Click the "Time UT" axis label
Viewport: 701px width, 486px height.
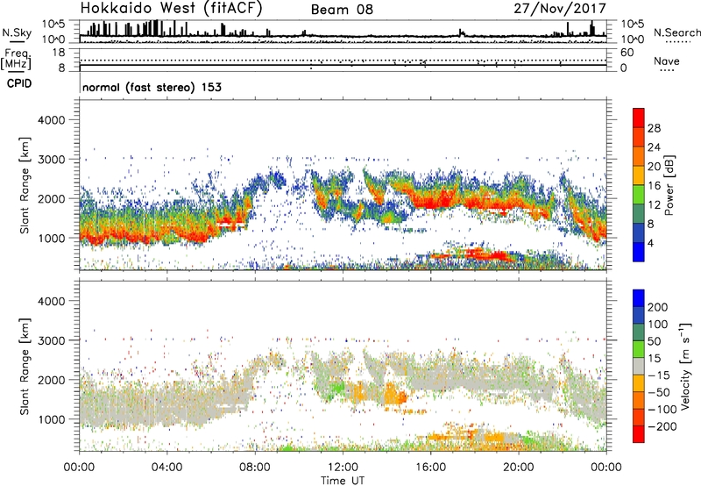point(343,481)
